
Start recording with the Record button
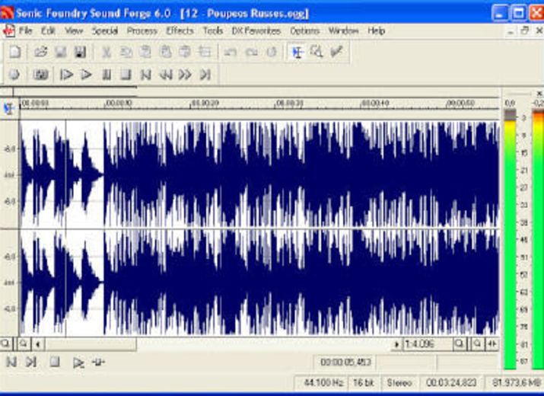pyautogui.click(x=14, y=75)
